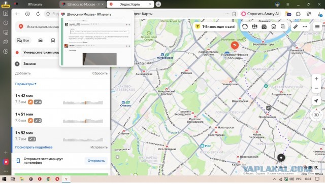Go back using the browser back arrow

coord(17,14)
